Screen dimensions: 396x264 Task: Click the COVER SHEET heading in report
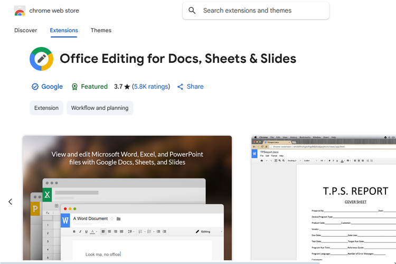tap(355, 202)
